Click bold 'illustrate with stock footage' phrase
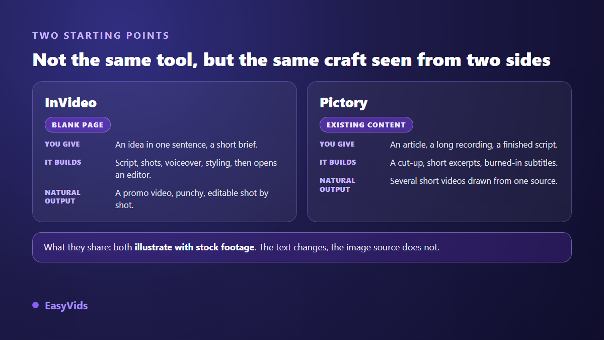Viewport: 604px width, 340px height. tap(194, 247)
